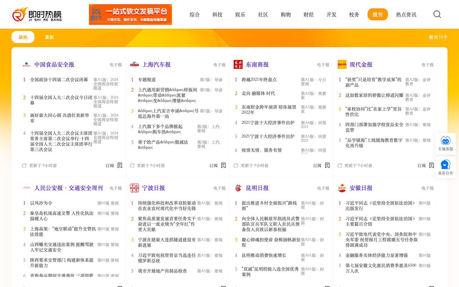Image resolution: width=459 pixels, height=287 pixels.
Task: Click the 报刊 11个 count label
Action: pyautogui.click(x=438, y=37)
